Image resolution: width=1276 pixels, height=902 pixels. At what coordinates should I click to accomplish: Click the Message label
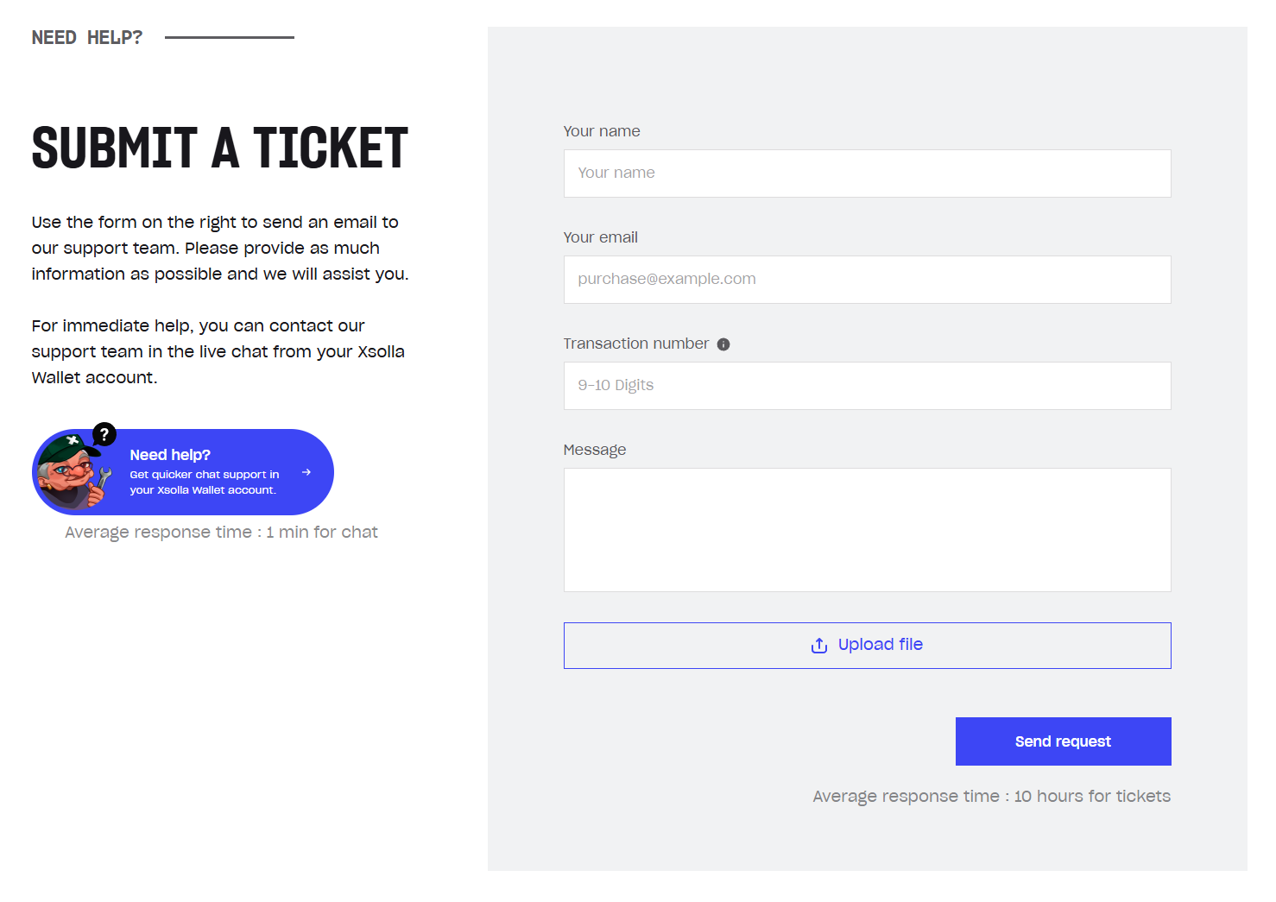(595, 450)
